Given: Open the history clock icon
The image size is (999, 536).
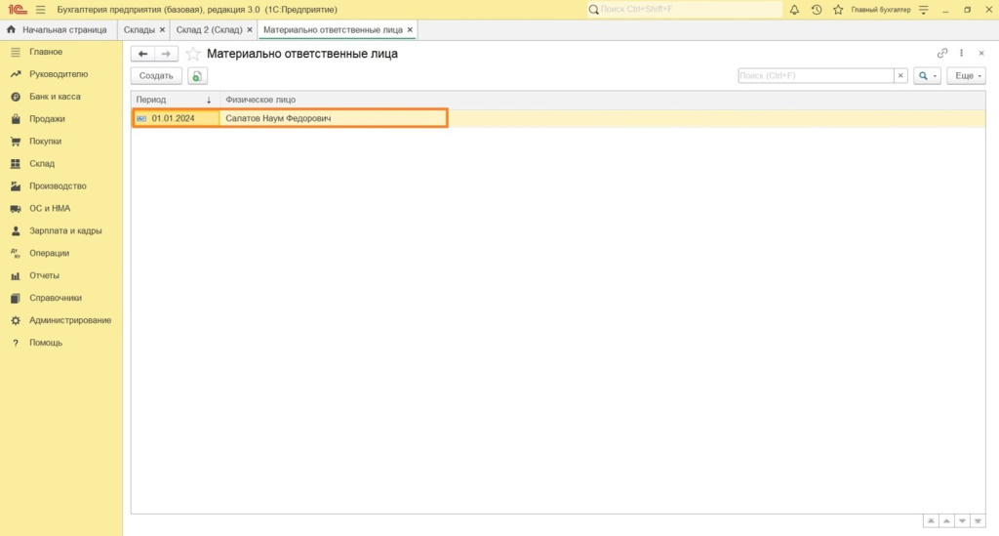Looking at the screenshot, I should pyautogui.click(x=816, y=10).
